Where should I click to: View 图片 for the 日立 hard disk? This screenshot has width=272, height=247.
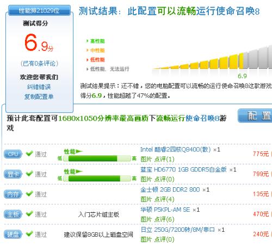[x=146, y=240]
